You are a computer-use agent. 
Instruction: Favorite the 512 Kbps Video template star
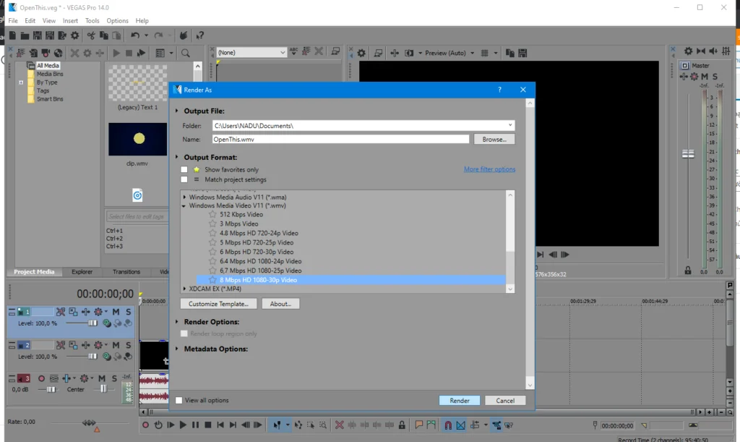point(212,214)
